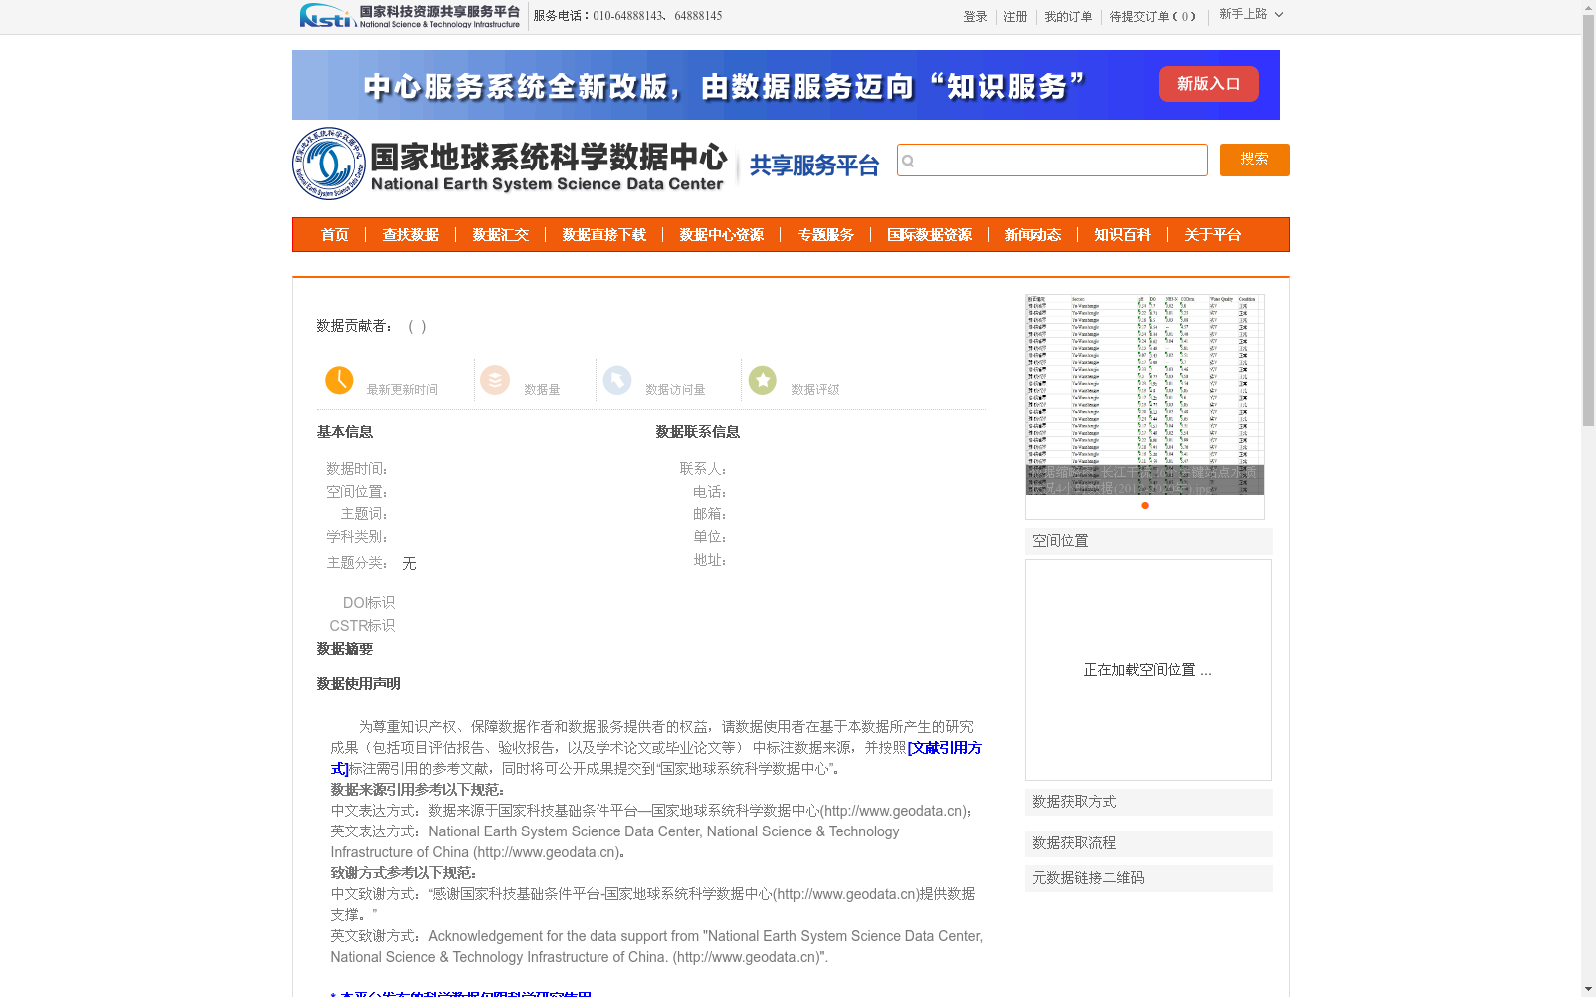Open the 国际数据资源 menu item

coord(930,235)
